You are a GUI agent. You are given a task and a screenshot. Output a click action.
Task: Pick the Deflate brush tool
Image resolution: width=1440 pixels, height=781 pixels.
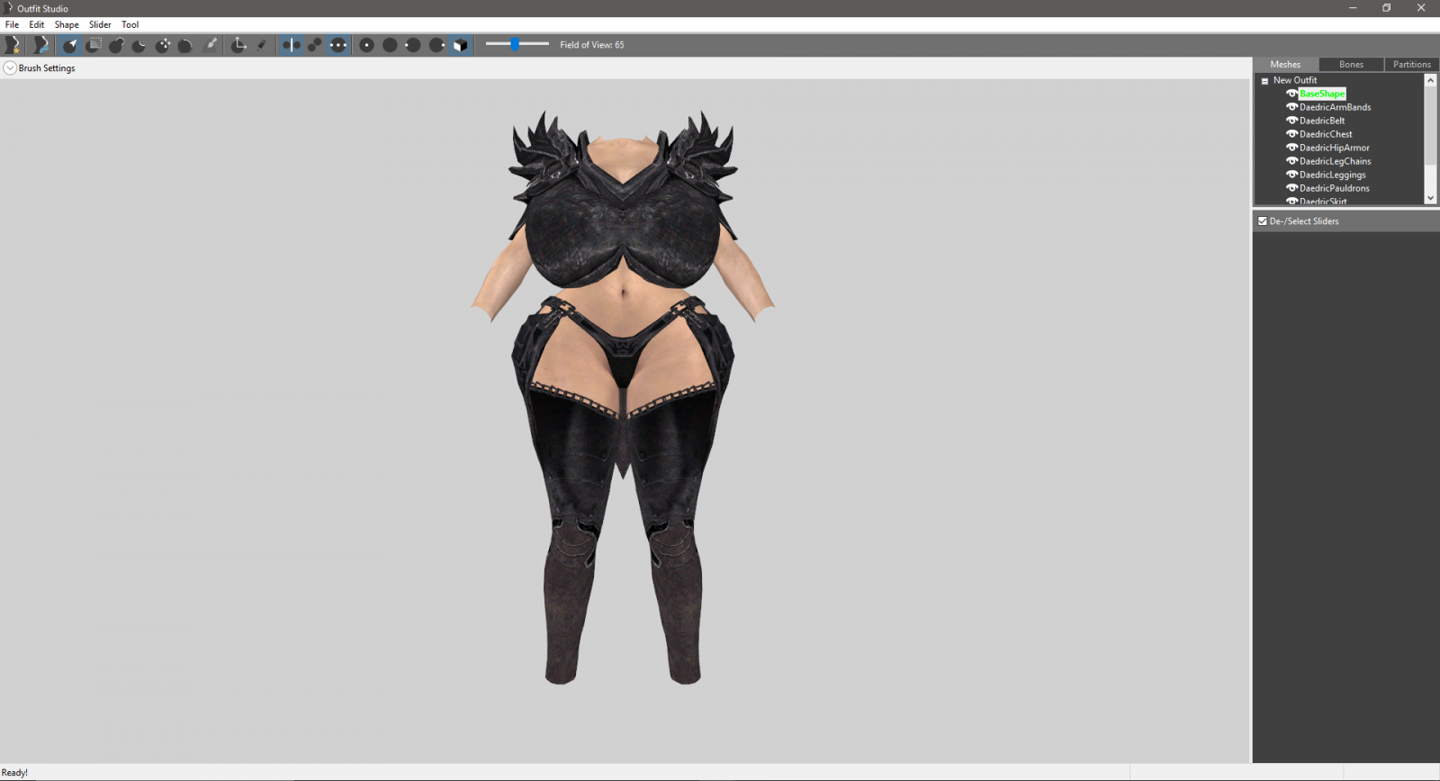[x=139, y=44]
